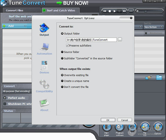The height and width of the screenshot is (140, 166).
Task: Stop playback in the player bar
Action: (x=110, y=11)
